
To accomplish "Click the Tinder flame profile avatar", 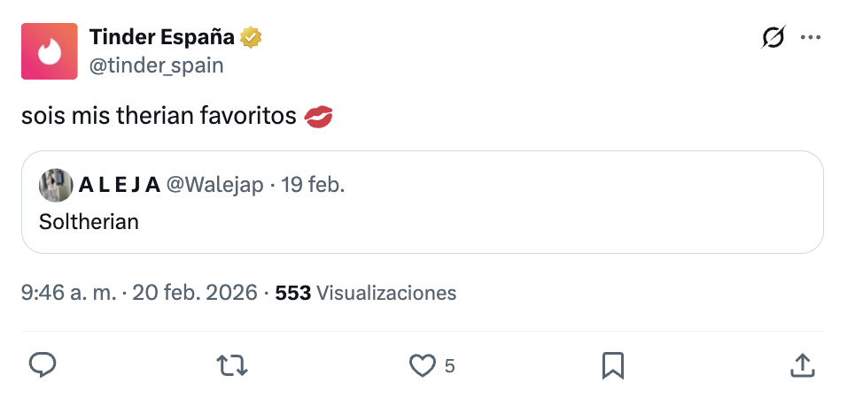I will point(49,51).
